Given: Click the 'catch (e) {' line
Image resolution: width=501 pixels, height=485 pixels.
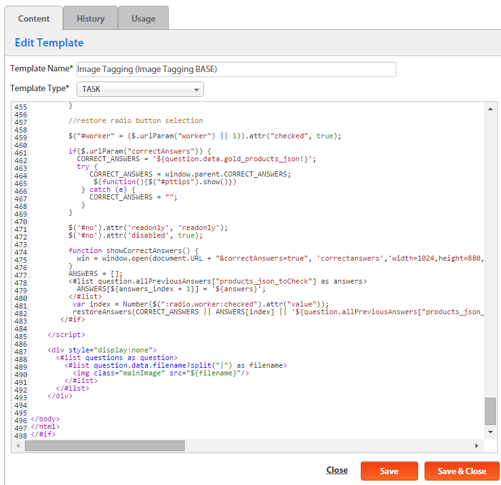Looking at the screenshot, I should [108, 189].
